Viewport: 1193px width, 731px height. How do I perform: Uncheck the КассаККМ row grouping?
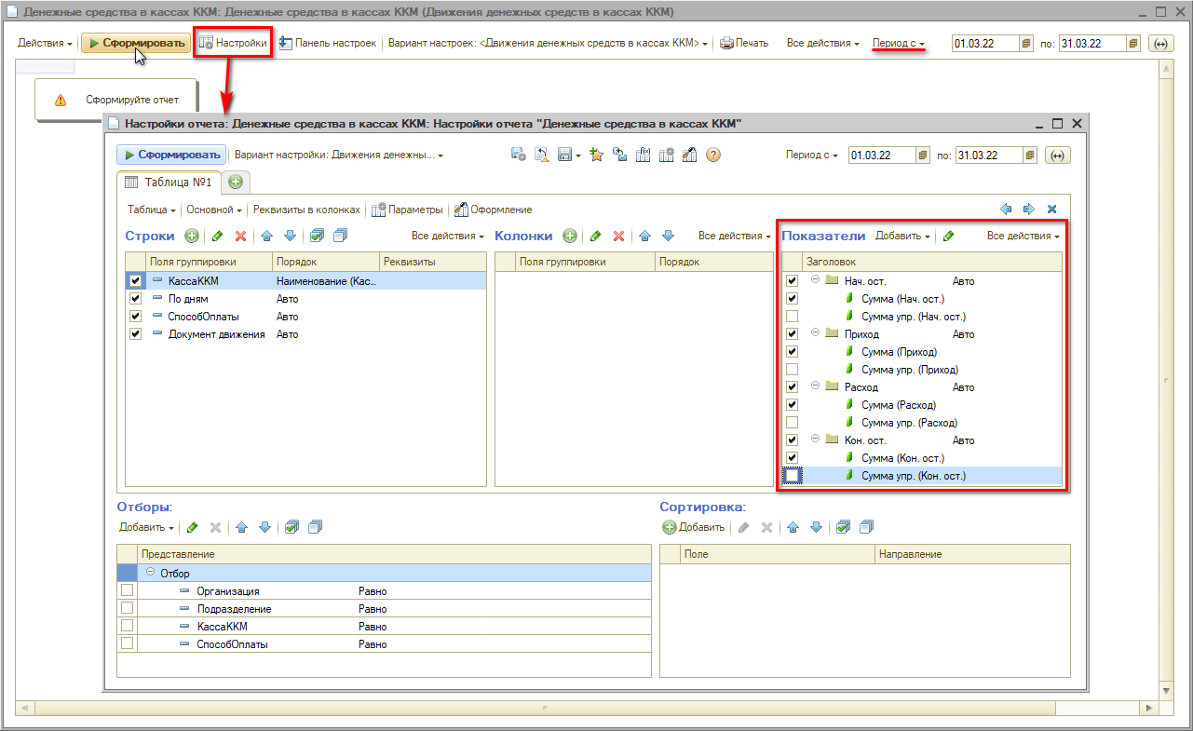136,280
